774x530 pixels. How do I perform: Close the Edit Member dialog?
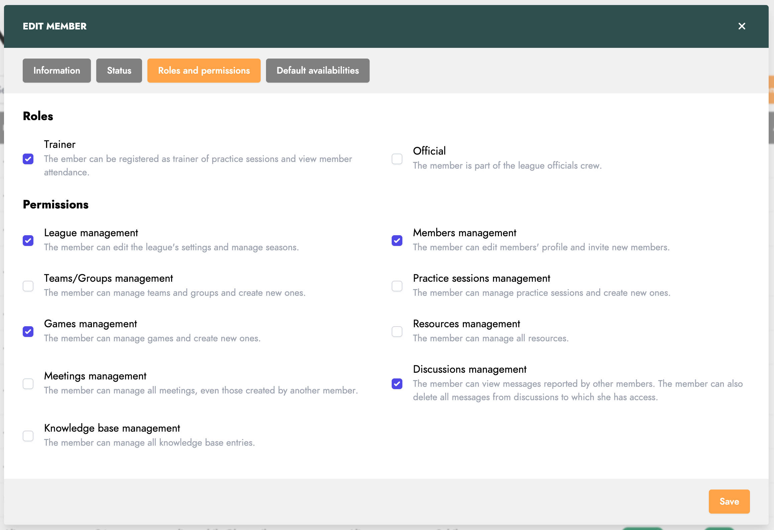[742, 26]
